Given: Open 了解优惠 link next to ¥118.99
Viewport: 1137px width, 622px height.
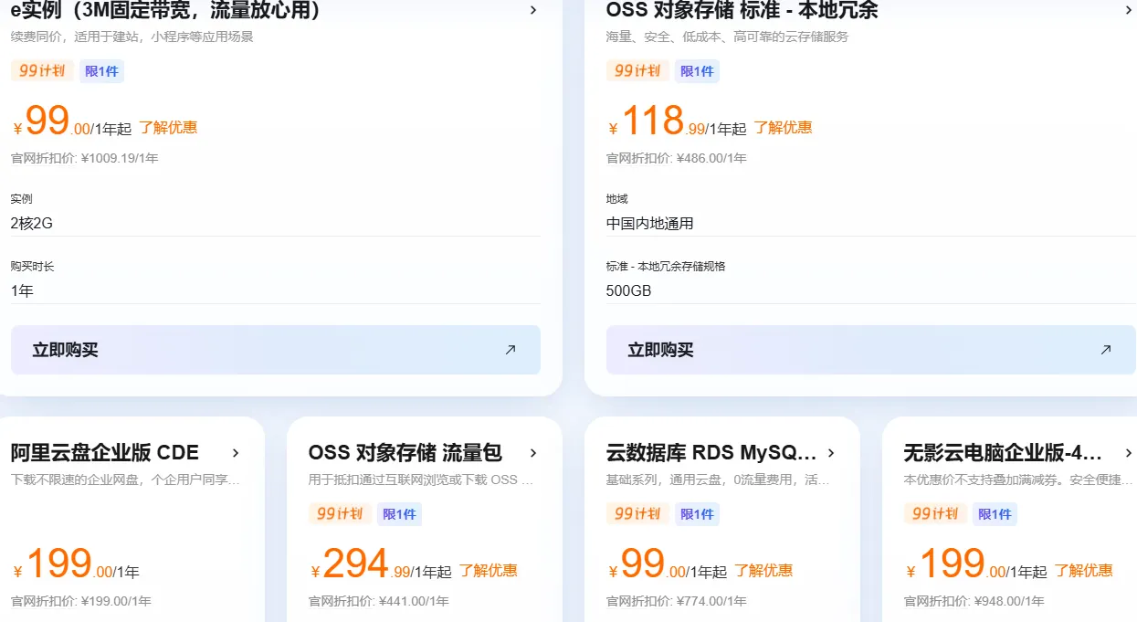Looking at the screenshot, I should pos(784,127).
